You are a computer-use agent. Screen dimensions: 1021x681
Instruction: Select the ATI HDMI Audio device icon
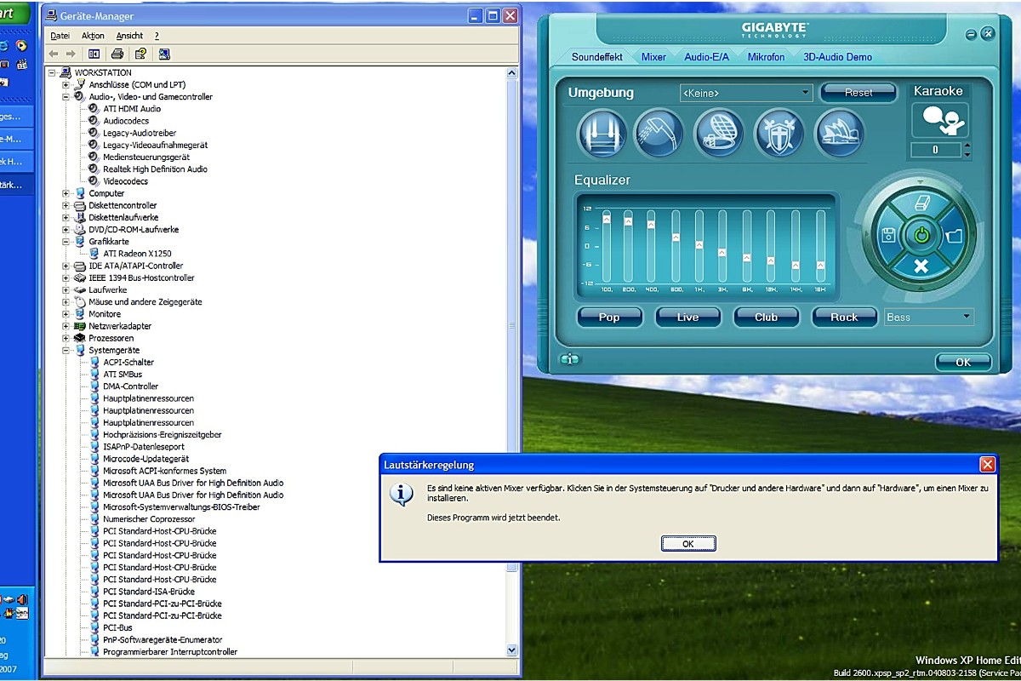click(x=94, y=109)
